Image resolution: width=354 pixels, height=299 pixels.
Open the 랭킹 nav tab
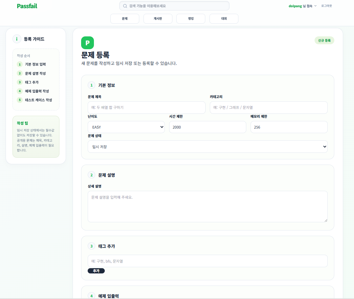point(191,19)
